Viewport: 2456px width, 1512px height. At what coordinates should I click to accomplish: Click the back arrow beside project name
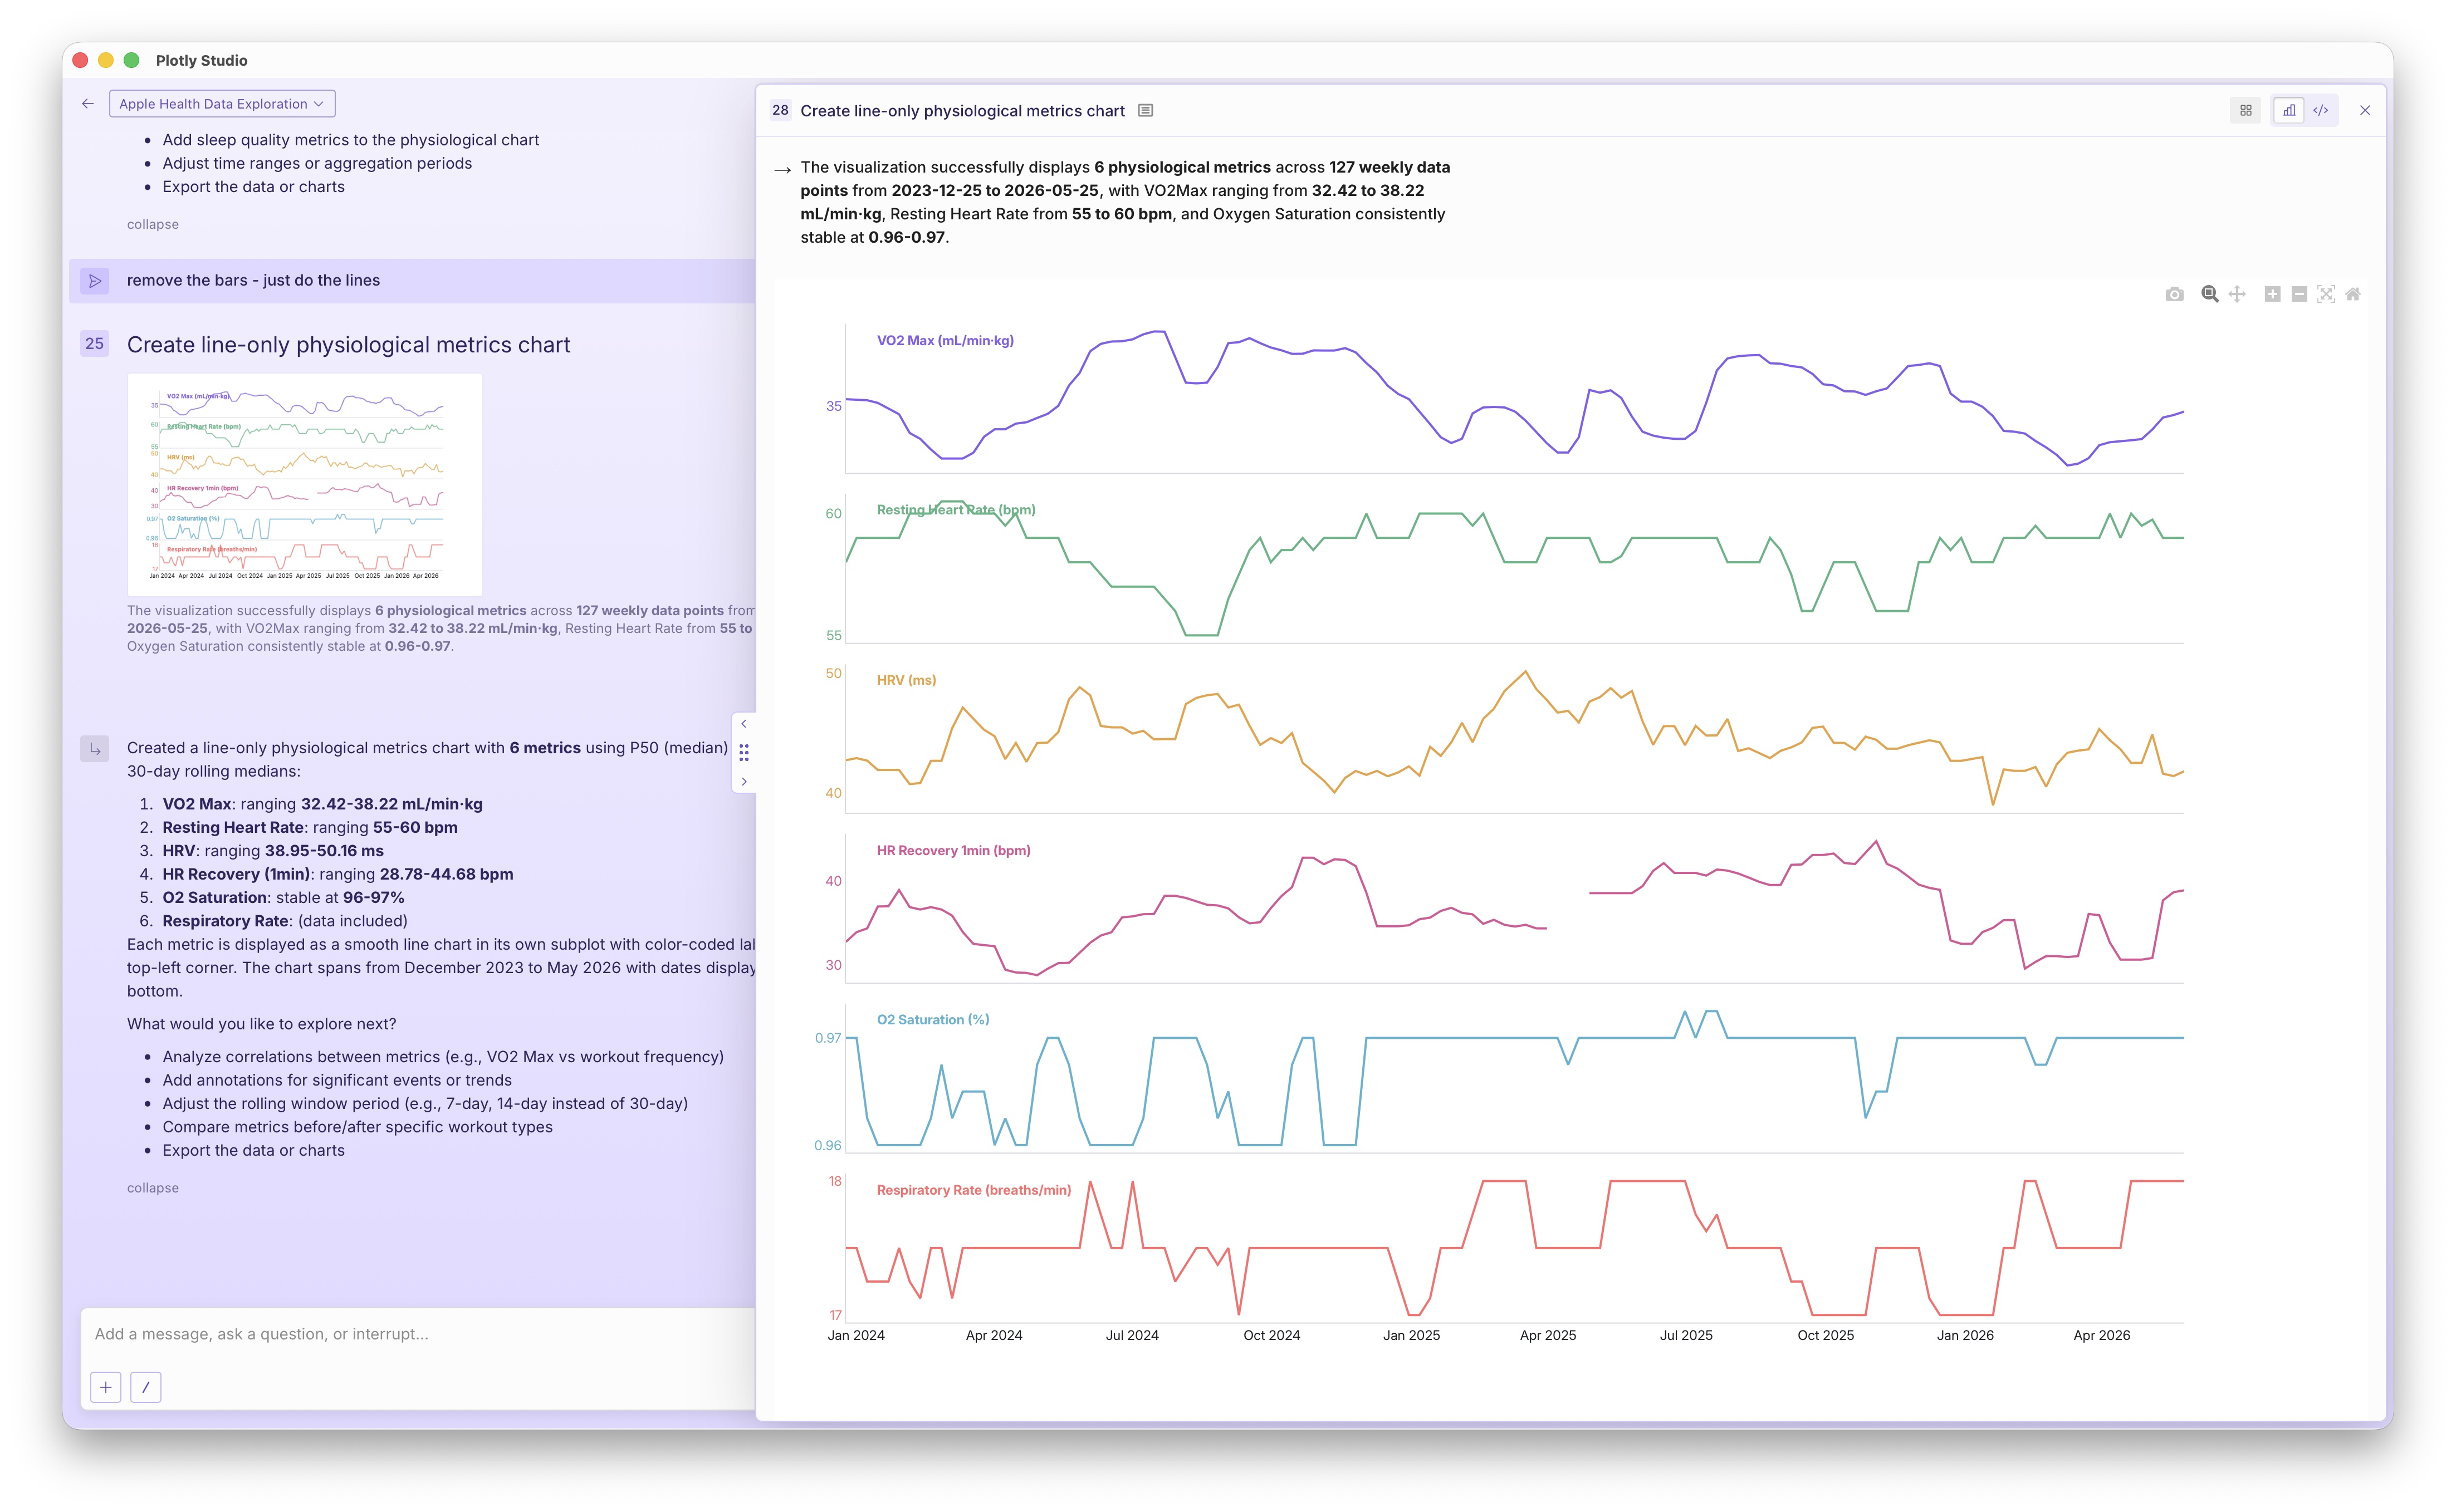(88, 104)
